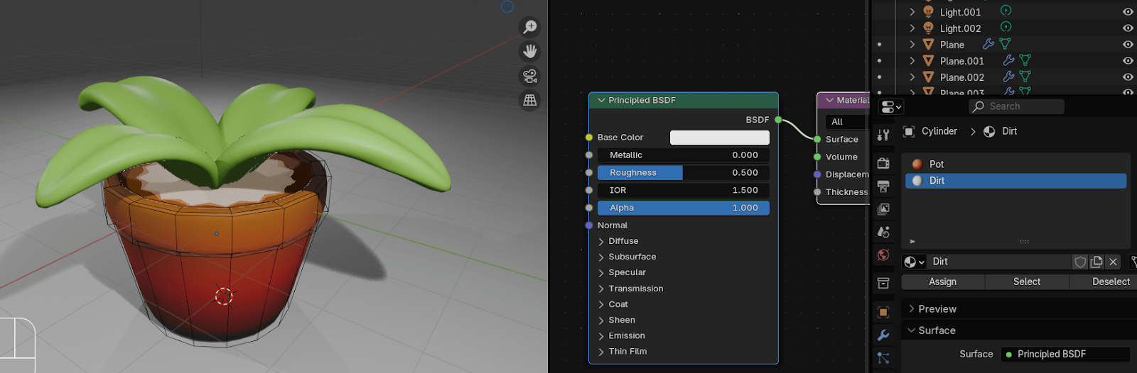Screen dimensions: 1137x373
Task: Open the Object properties orange square icon
Action: coord(883,312)
